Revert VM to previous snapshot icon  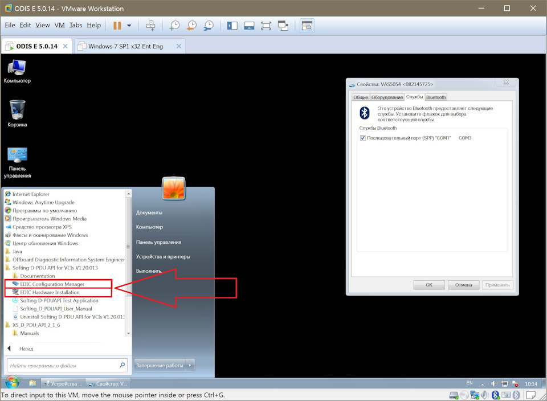pos(191,26)
